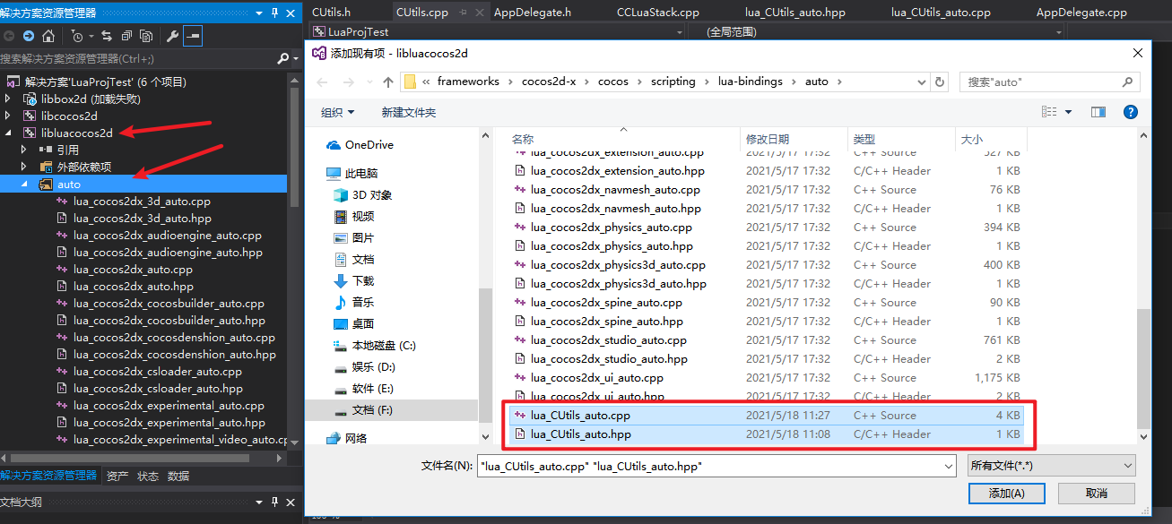
Task: Click the help question mark icon
Action: 1131,112
